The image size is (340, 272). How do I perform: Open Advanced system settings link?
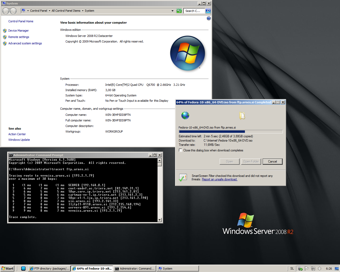coord(25,44)
